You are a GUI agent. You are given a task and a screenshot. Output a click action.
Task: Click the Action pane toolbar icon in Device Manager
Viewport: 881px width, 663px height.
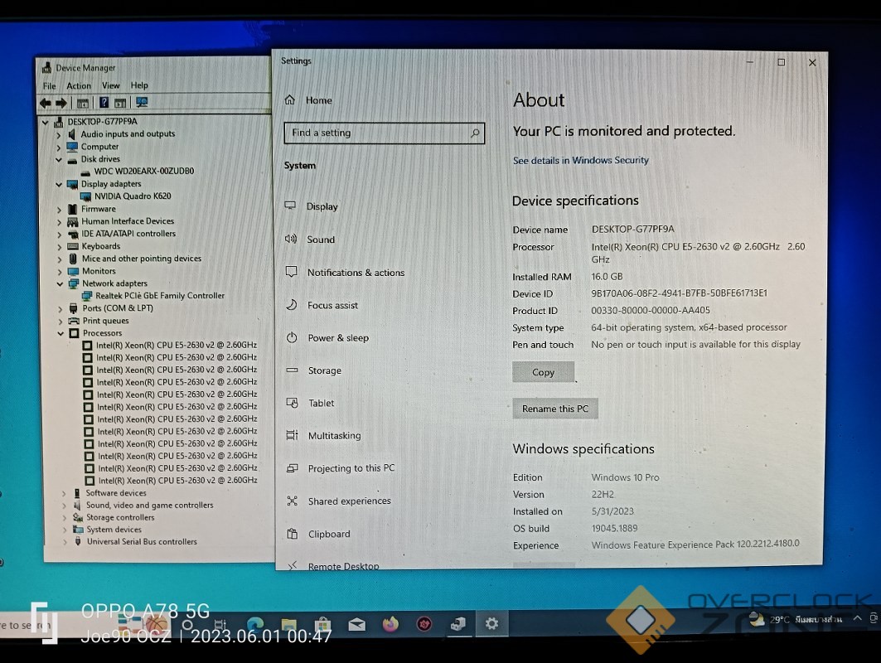click(120, 103)
